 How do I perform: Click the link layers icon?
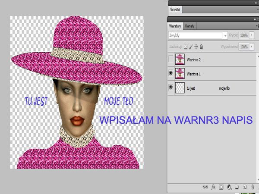(205, 187)
